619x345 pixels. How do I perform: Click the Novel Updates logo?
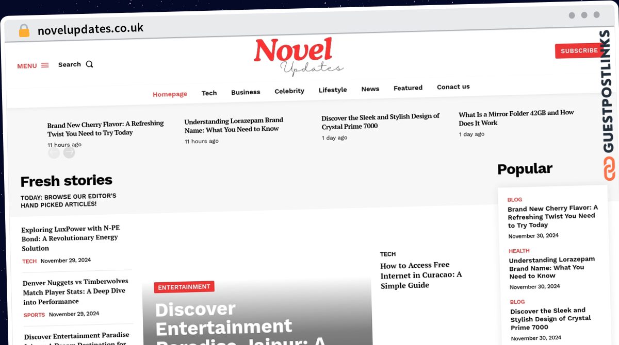[x=298, y=57]
